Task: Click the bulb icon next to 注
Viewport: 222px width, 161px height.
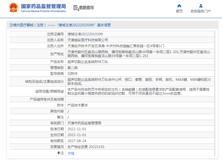Action: 59,153
